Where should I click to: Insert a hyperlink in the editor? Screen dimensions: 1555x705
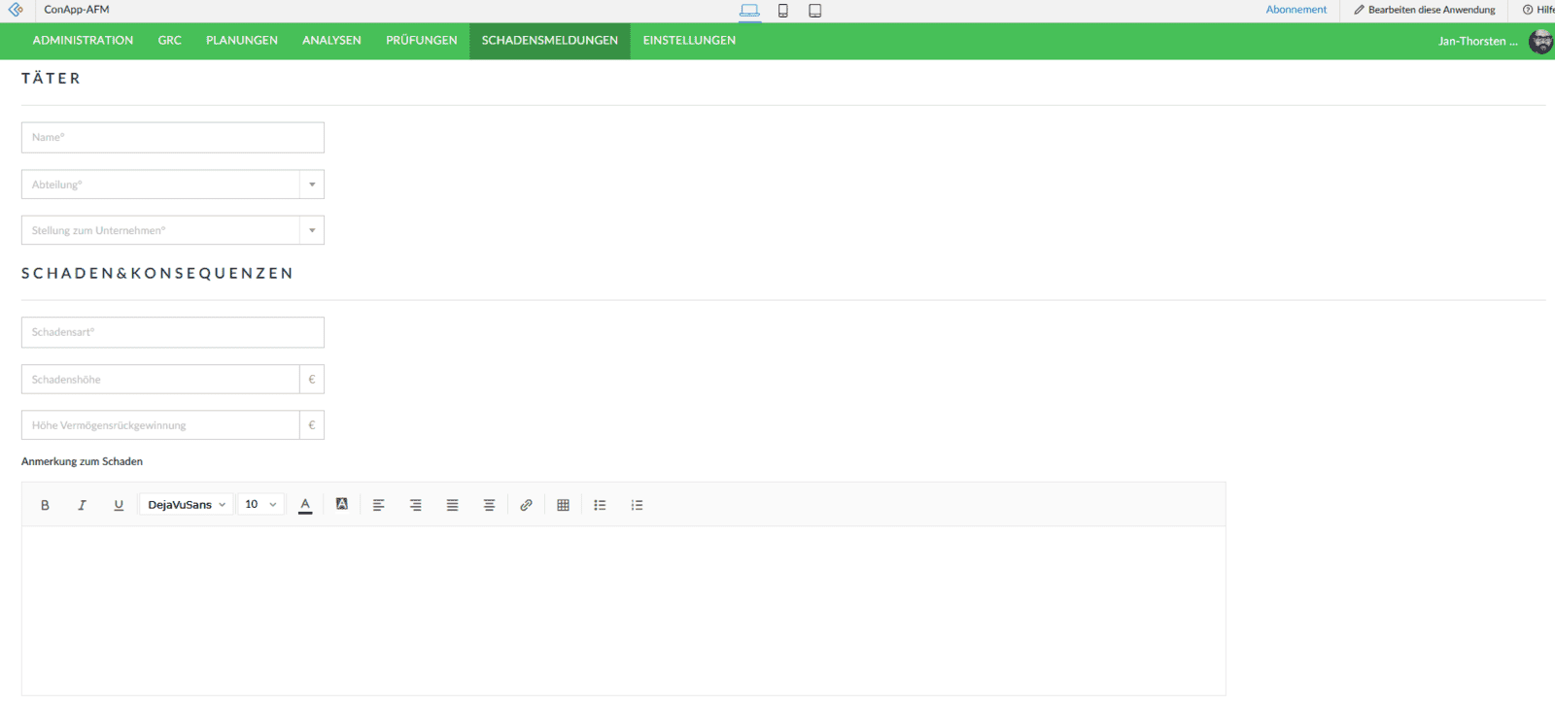coord(526,505)
